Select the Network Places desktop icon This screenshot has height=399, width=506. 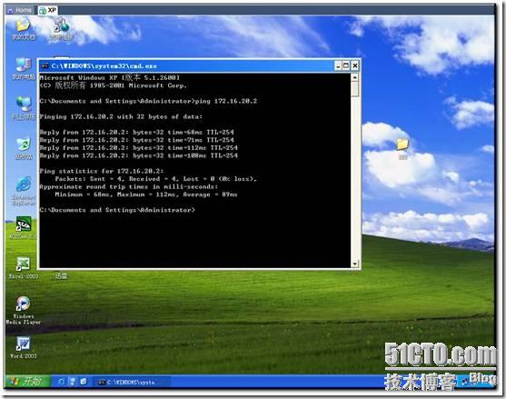tap(24, 108)
